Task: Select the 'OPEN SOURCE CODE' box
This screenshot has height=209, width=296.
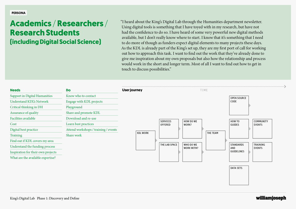Action: 239,105
